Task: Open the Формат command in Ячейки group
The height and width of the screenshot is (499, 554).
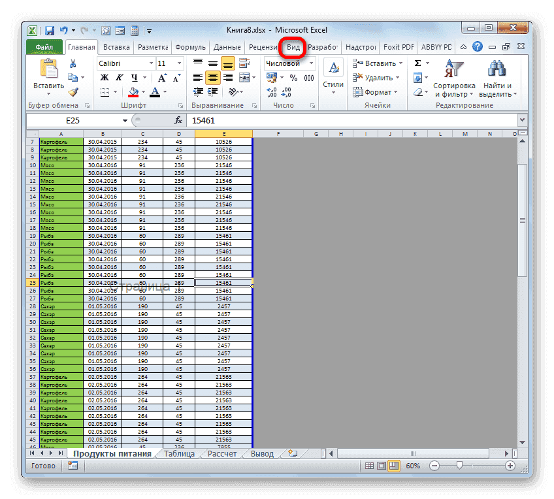Action: pos(377,91)
